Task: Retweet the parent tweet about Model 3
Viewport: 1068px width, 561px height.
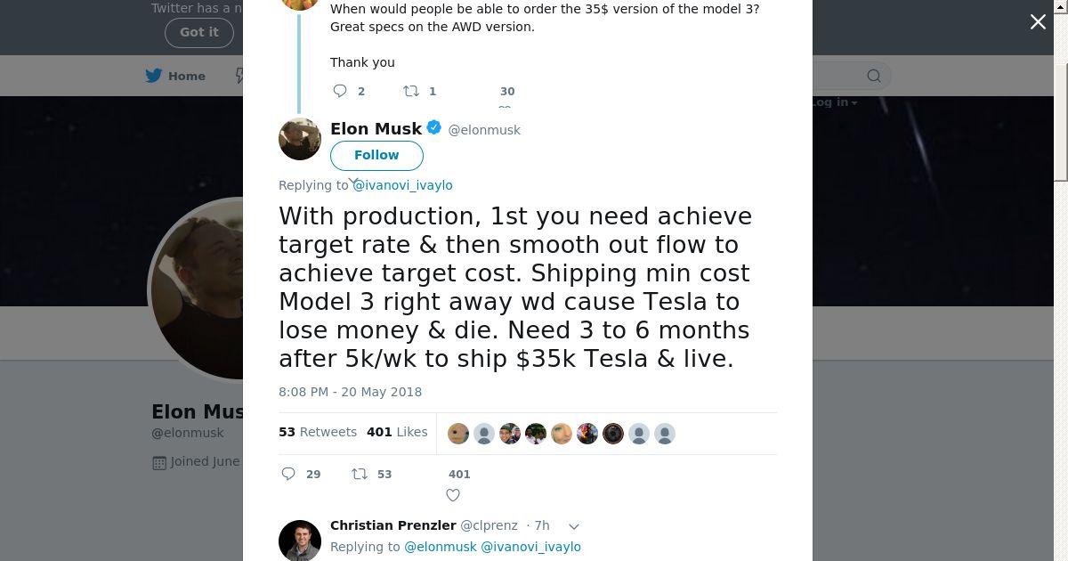Action: coord(411,91)
